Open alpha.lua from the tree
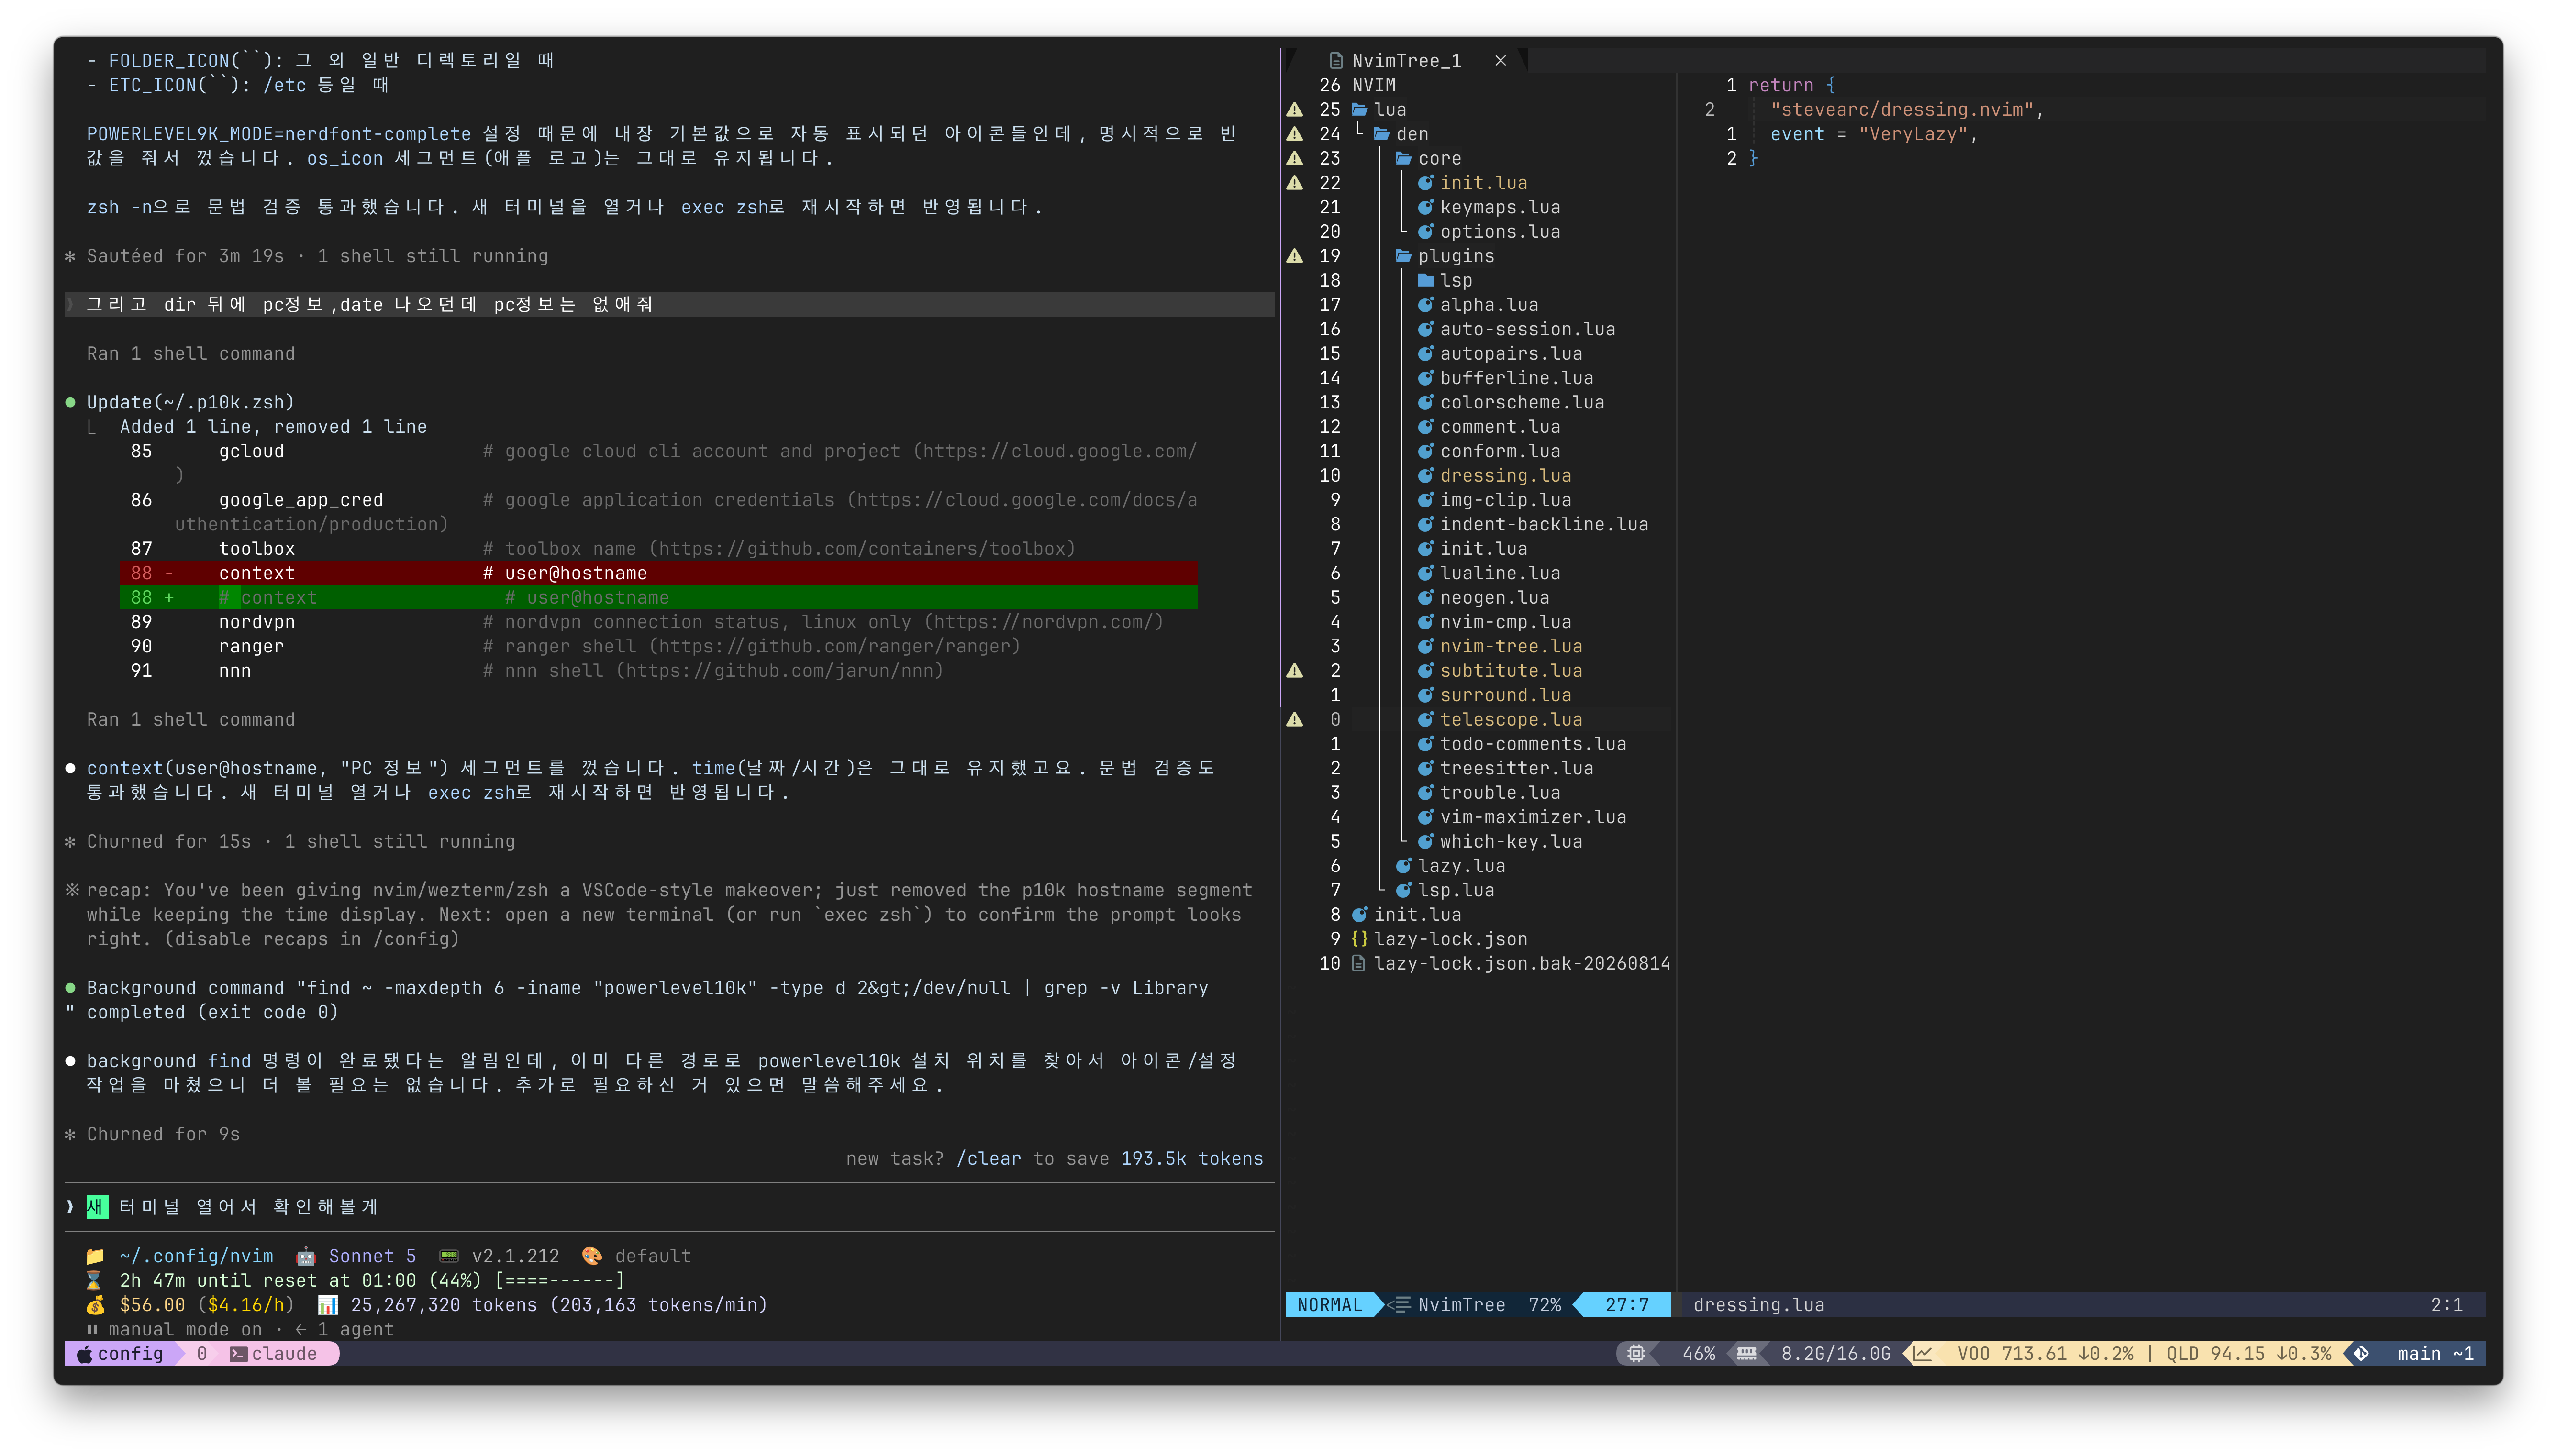This screenshot has height=1456, width=2557. (x=1489, y=305)
